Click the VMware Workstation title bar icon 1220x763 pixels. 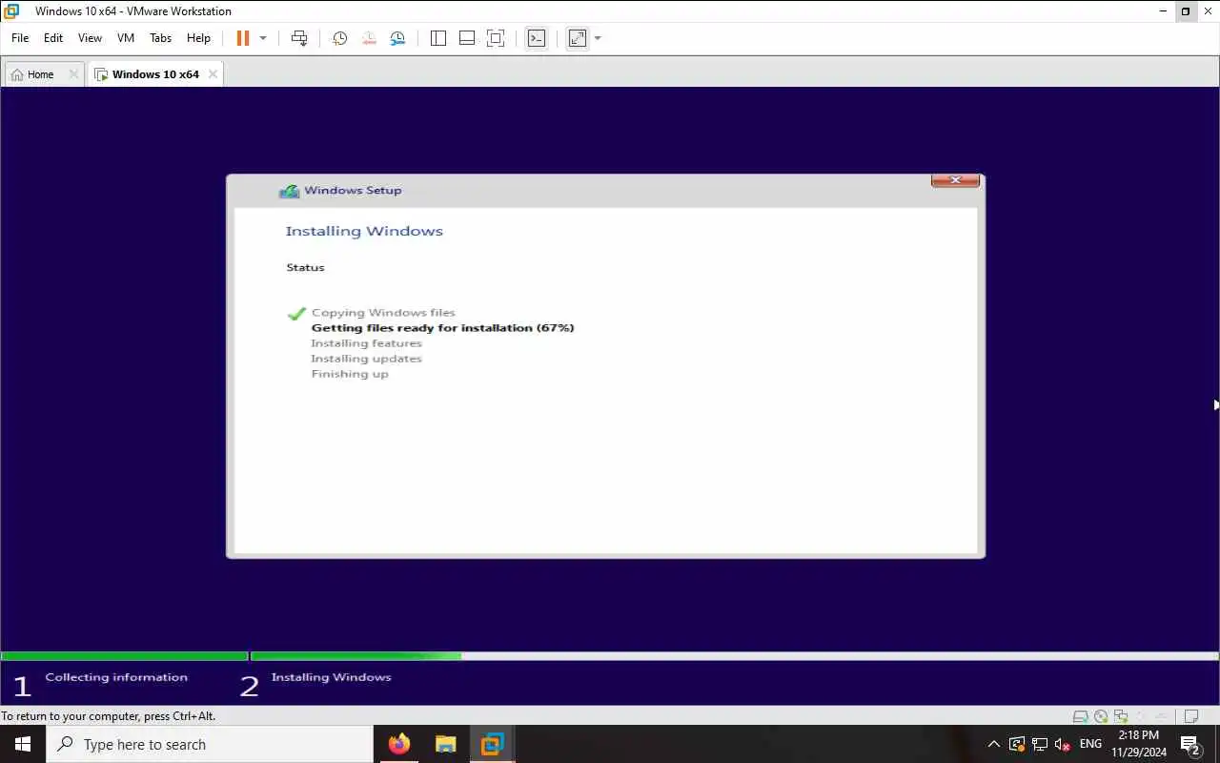[x=11, y=11]
